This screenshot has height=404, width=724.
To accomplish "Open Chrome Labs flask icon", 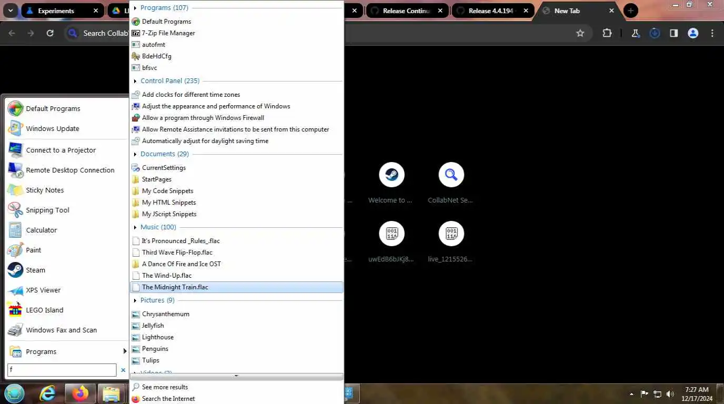I will (636, 33).
